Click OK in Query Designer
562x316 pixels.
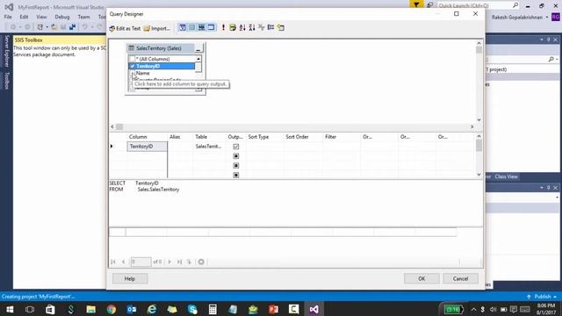point(421,279)
